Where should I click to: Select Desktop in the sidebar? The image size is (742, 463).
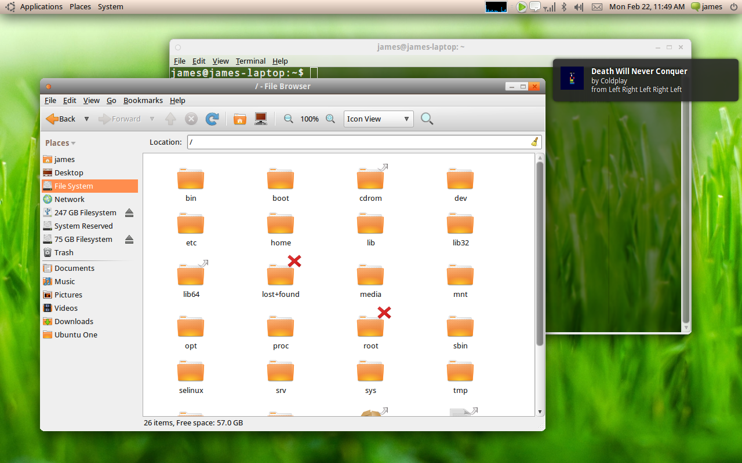click(x=89, y=172)
